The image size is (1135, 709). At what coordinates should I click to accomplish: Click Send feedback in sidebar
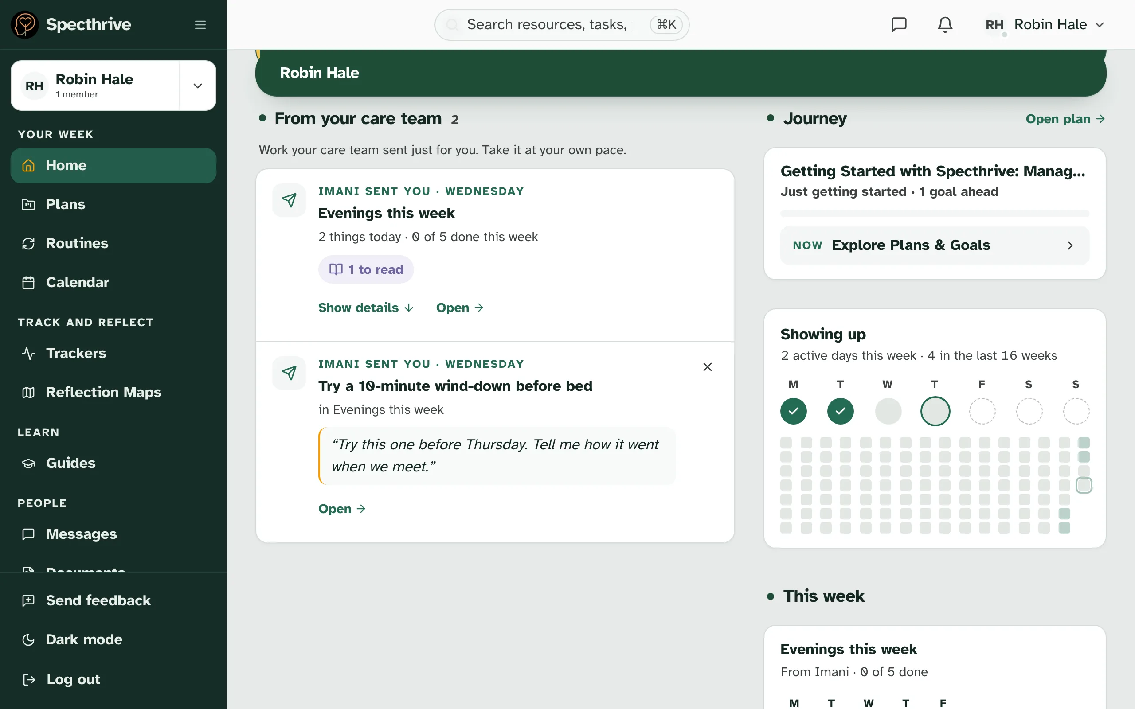point(113,600)
